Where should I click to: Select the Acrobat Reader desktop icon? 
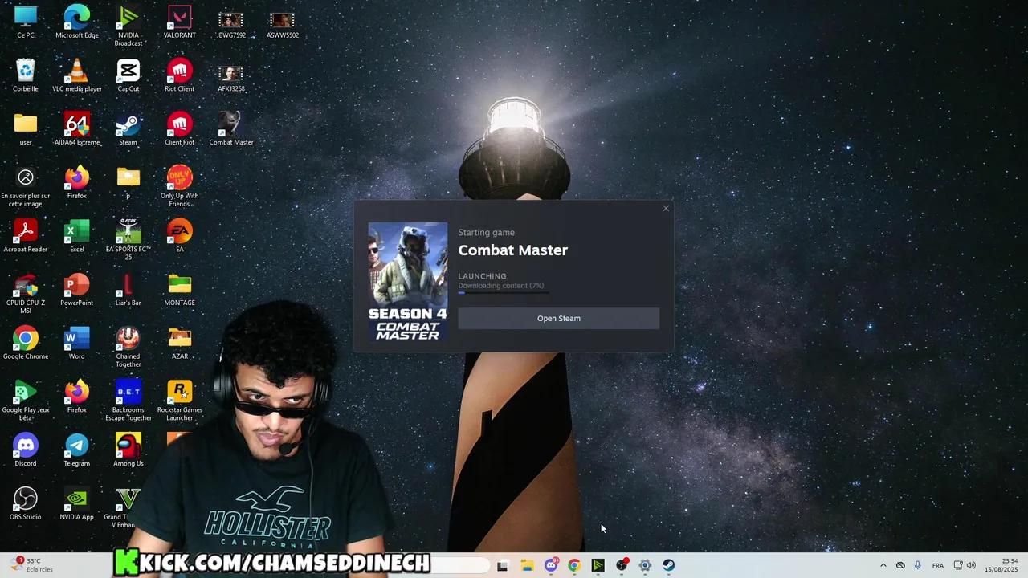(x=26, y=237)
